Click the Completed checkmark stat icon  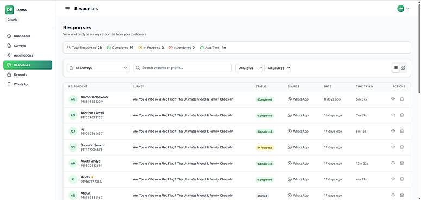coord(109,48)
